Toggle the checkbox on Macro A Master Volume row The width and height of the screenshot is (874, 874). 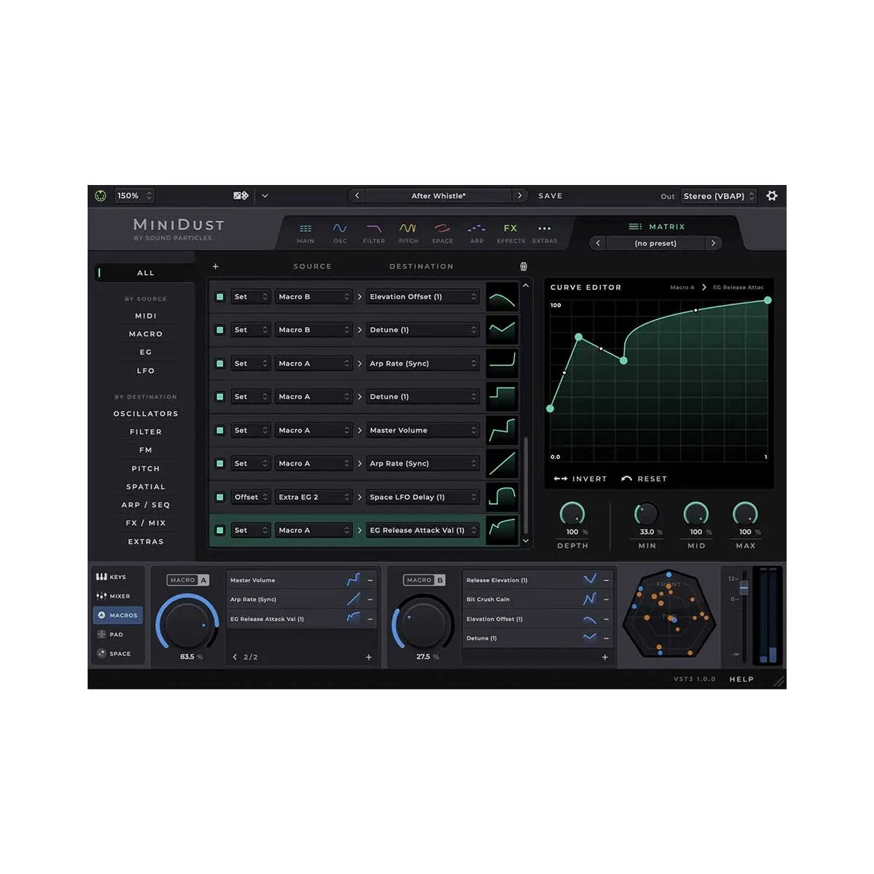pos(219,430)
